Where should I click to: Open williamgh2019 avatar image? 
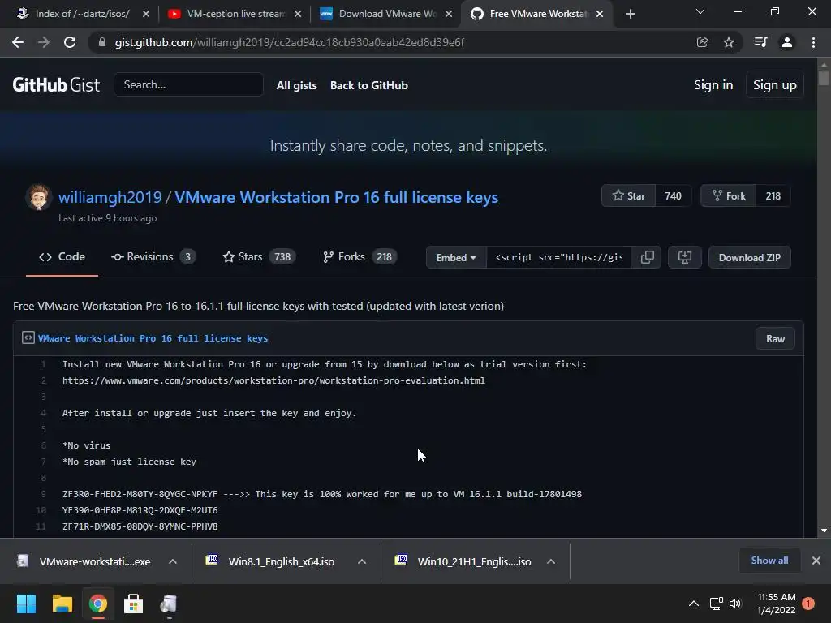click(38, 197)
